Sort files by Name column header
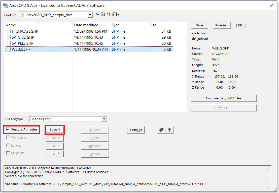The width and height of the screenshot is (279, 193). [x=38, y=25]
